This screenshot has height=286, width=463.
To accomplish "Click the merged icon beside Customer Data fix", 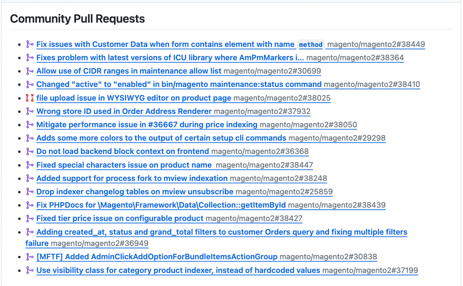I will [30, 44].
